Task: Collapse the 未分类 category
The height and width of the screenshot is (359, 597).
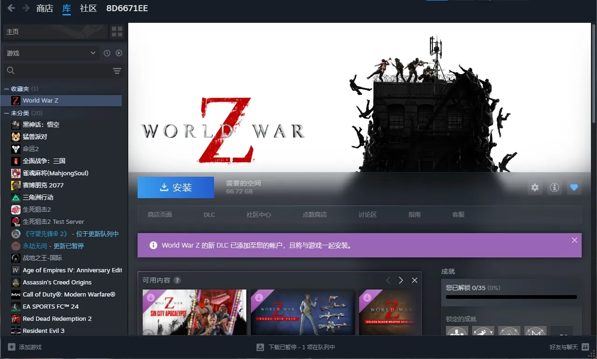Action: click(7, 113)
